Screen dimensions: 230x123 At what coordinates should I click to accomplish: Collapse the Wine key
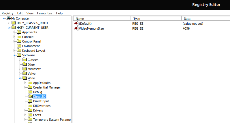[x=20, y=78]
